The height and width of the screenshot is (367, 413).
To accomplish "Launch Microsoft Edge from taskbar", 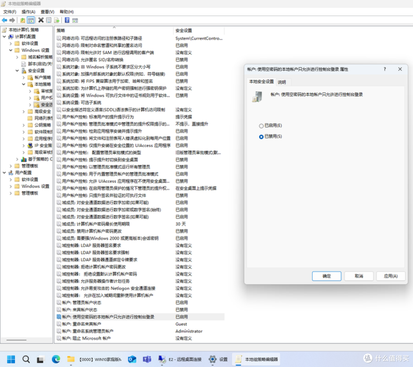I will click(56, 359).
